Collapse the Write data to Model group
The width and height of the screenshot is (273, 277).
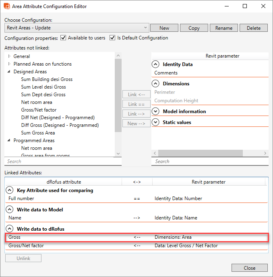10,210
